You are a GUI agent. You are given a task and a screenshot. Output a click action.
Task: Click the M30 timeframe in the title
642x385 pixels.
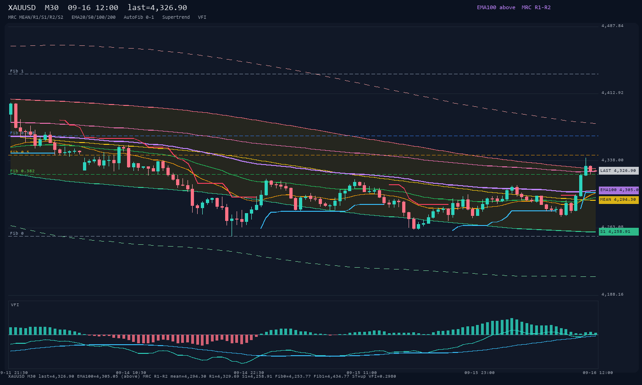(x=53, y=7)
